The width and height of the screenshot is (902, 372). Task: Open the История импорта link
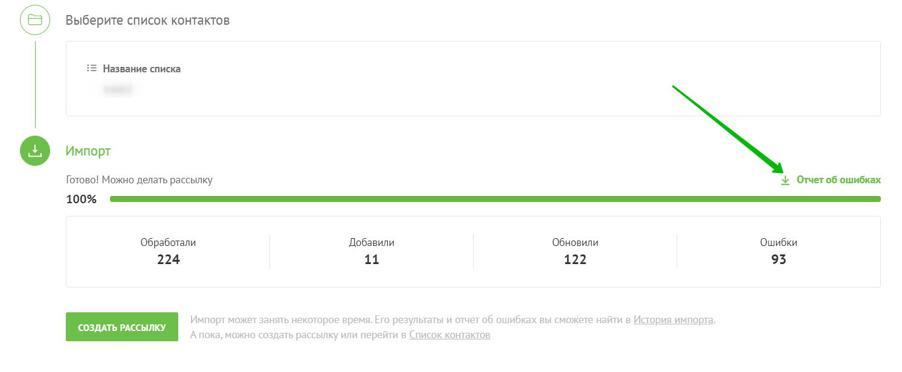pyautogui.click(x=674, y=320)
